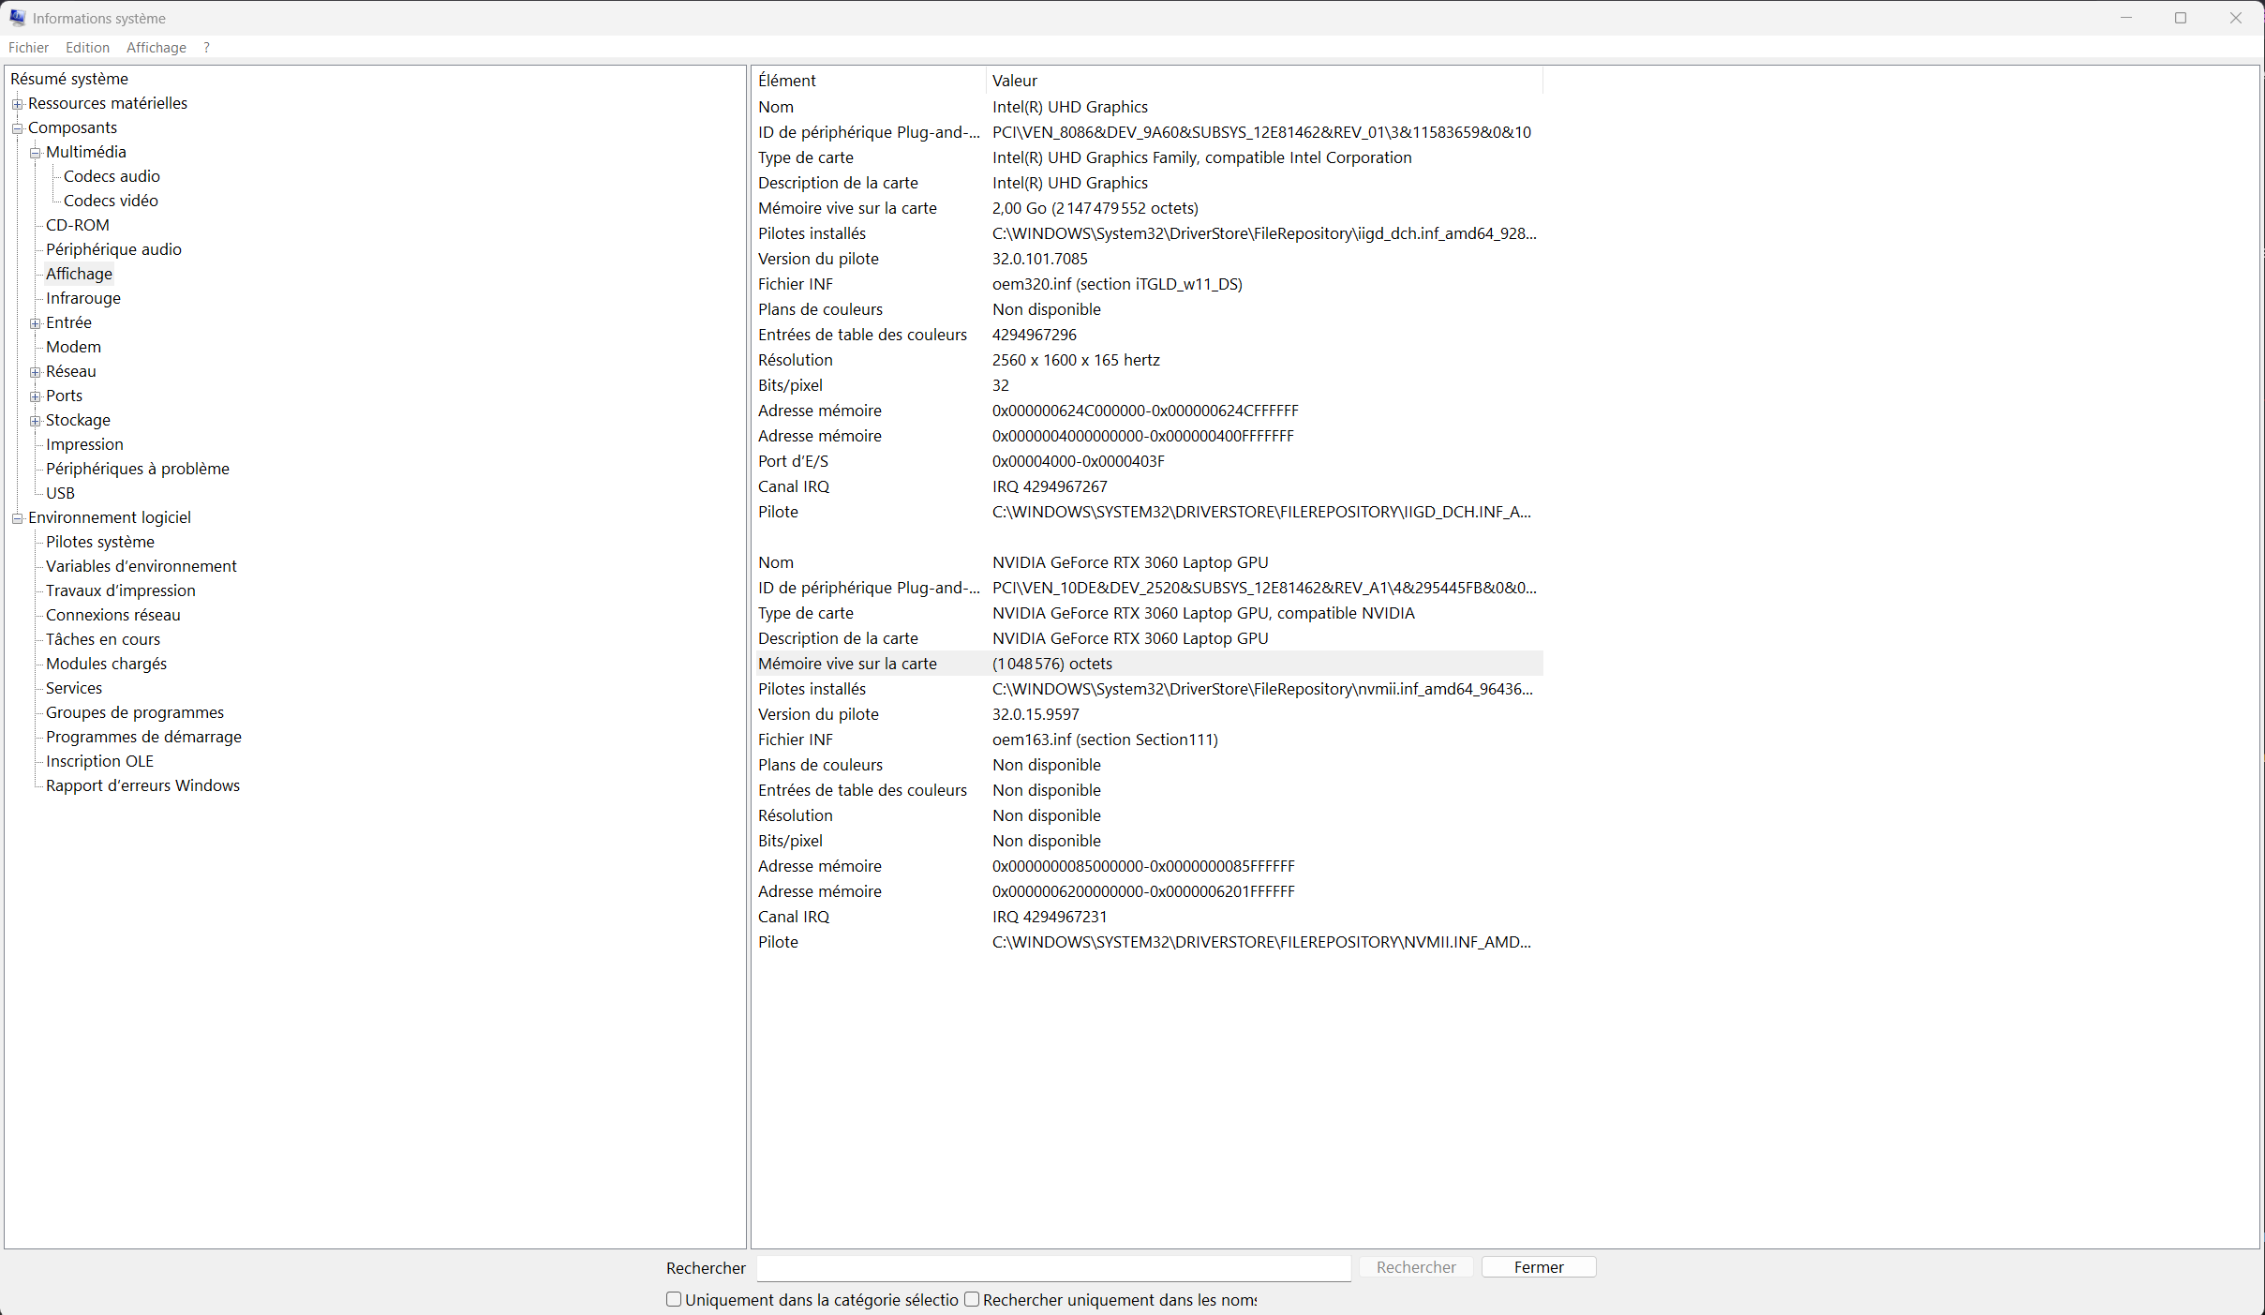Open the Affichage menu in menu bar

[x=156, y=48]
